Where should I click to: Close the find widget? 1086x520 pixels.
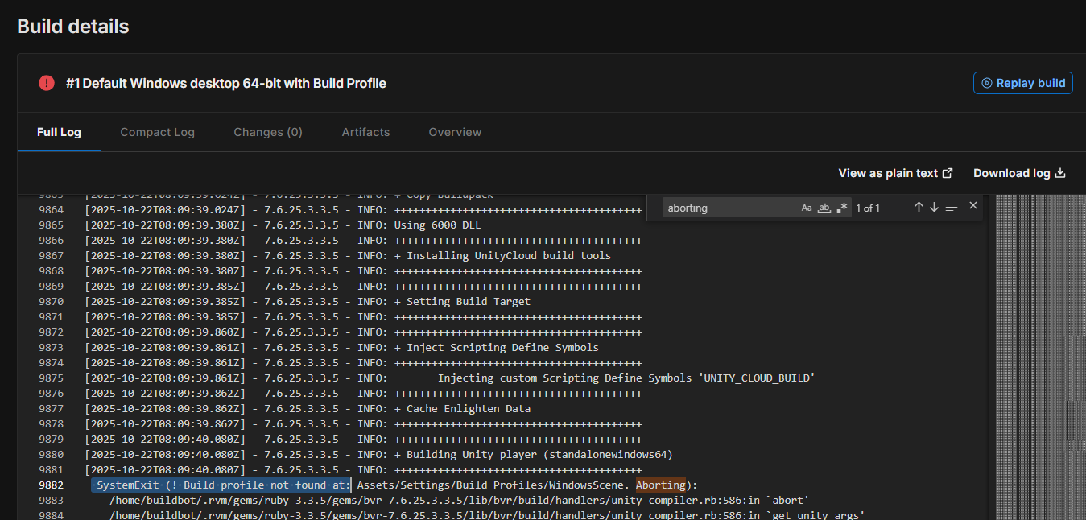(x=972, y=206)
